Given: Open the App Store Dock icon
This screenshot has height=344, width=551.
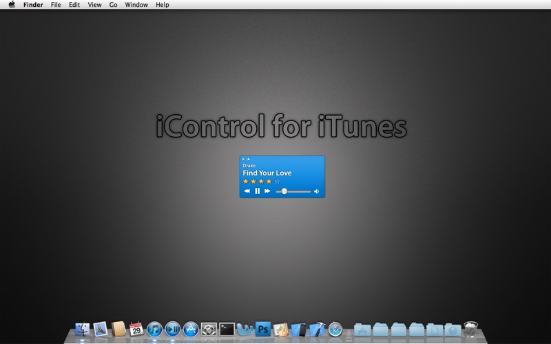Looking at the screenshot, I should [191, 330].
